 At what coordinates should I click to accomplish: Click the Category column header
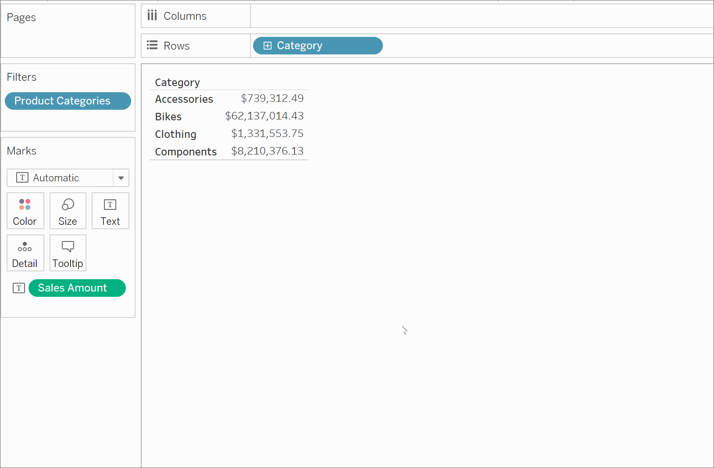coord(177,82)
